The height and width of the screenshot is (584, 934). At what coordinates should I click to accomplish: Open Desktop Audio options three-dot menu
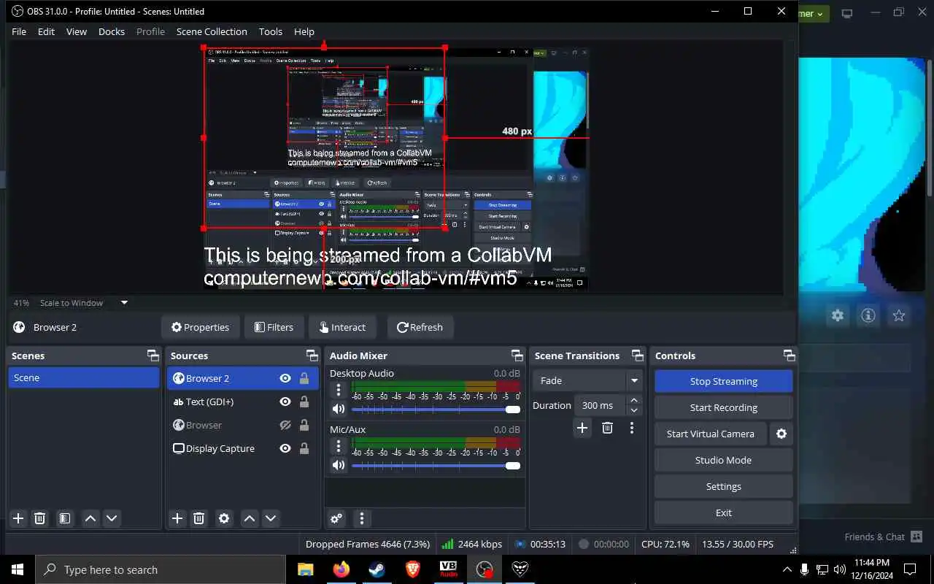(339, 391)
